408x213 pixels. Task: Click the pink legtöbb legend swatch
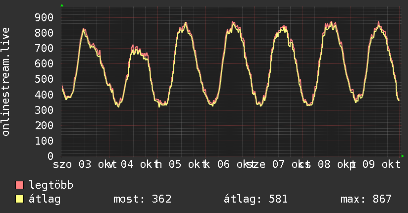click(19, 185)
